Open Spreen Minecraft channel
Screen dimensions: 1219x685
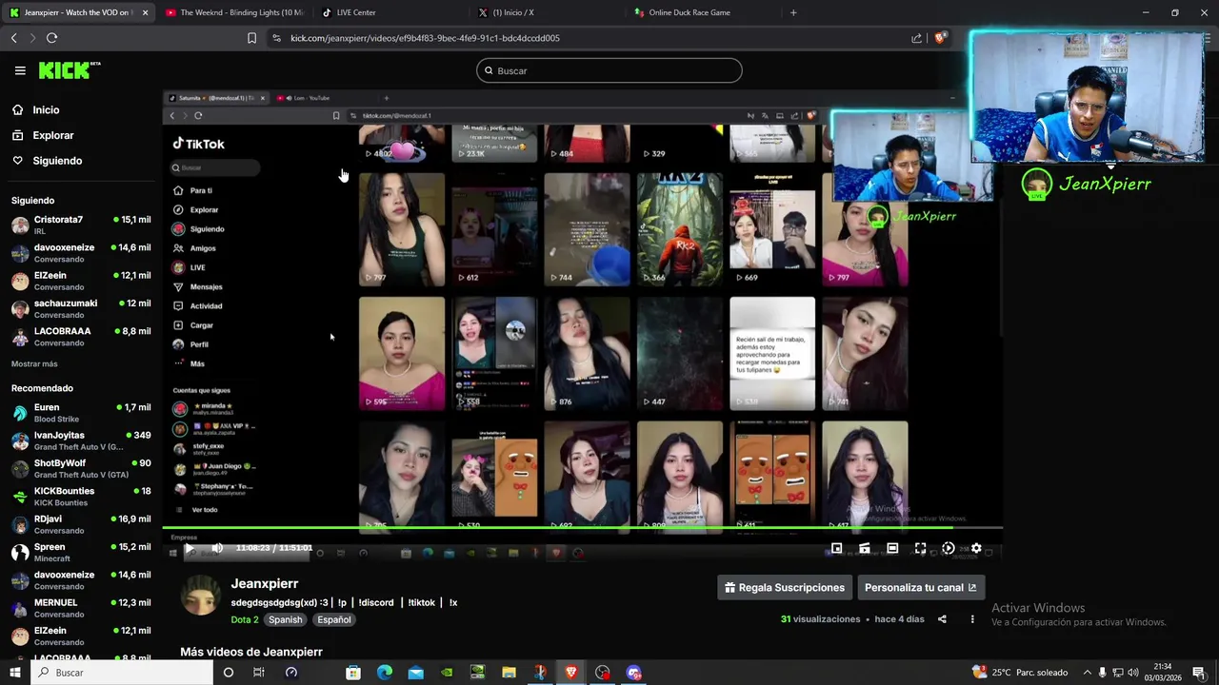(80, 552)
